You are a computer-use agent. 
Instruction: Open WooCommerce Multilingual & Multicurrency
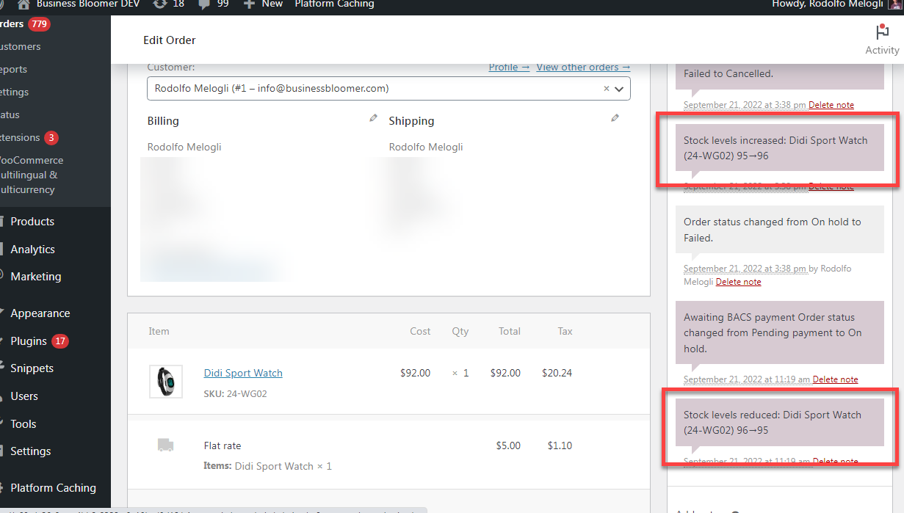32,175
